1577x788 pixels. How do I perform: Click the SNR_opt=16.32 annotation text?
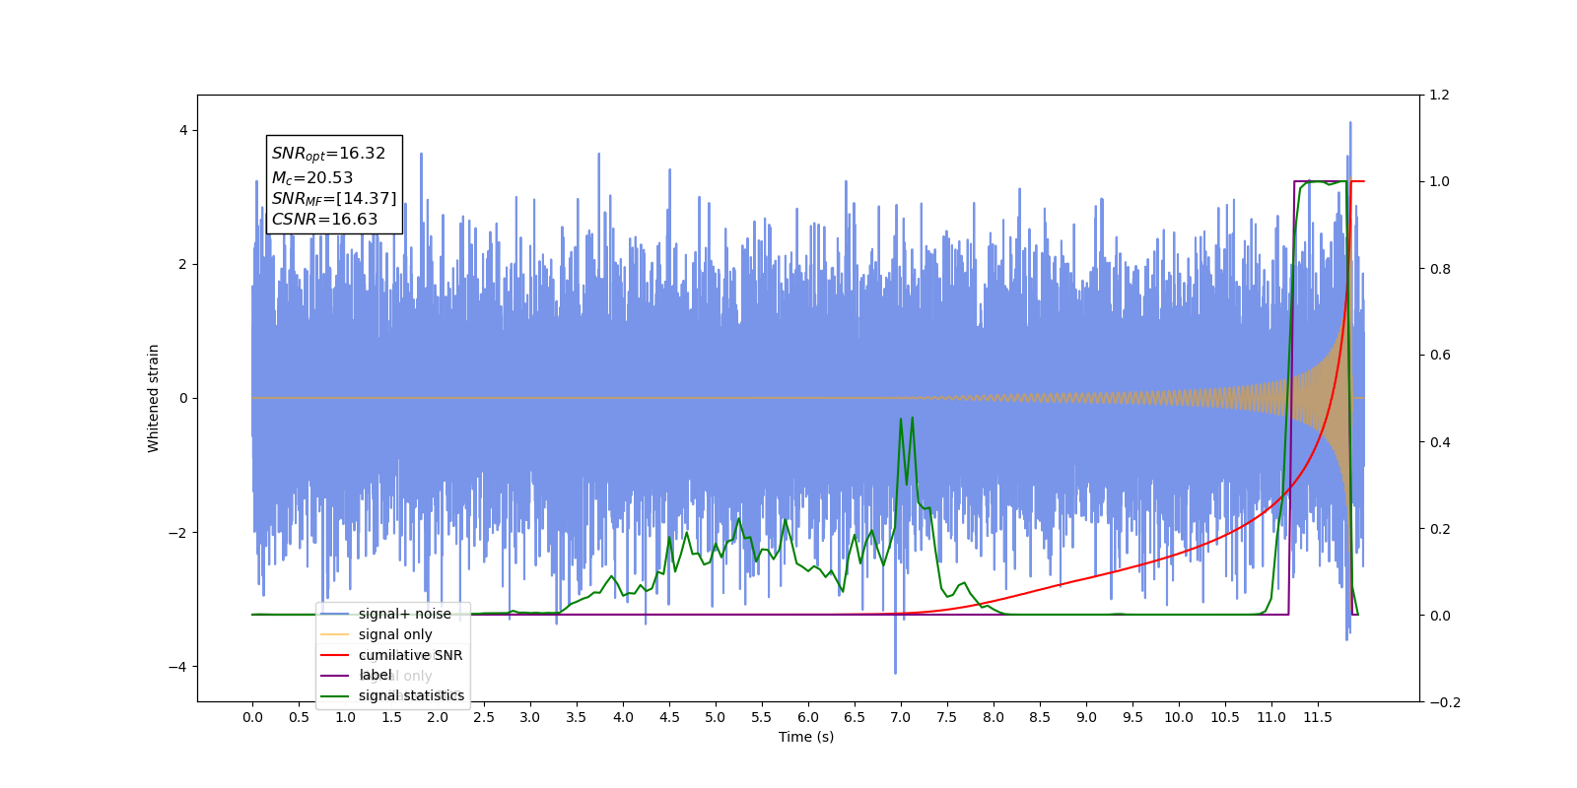click(328, 154)
